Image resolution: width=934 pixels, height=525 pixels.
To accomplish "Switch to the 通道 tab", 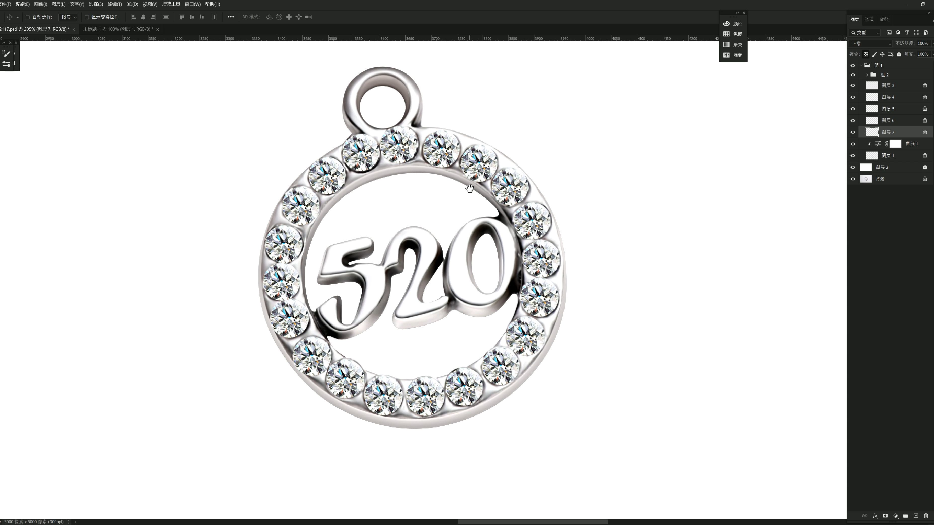I will click(869, 20).
